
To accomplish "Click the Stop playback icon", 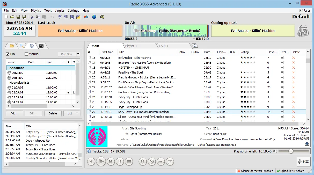I will click(x=129, y=161).
